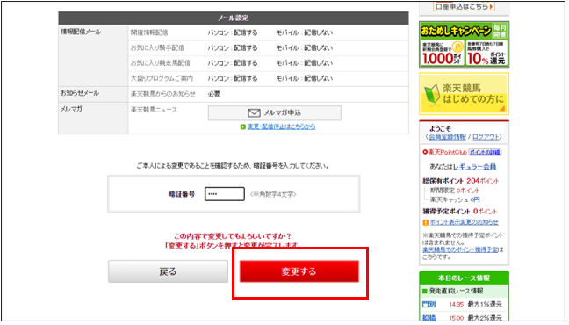Click the ログアウト link
This screenshot has height=325, width=569.
tap(486, 136)
